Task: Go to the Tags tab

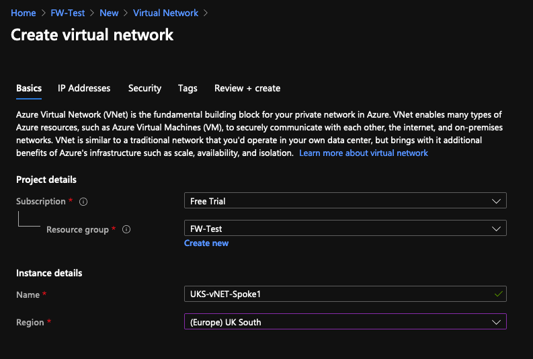Action: coord(188,88)
